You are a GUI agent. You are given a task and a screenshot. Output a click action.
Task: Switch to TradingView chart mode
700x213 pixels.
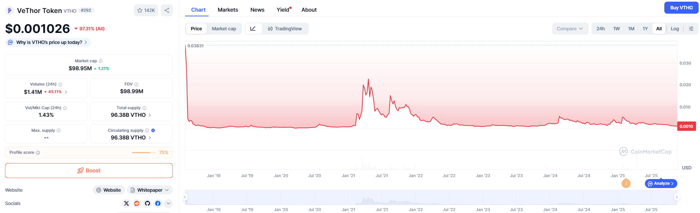[285, 29]
